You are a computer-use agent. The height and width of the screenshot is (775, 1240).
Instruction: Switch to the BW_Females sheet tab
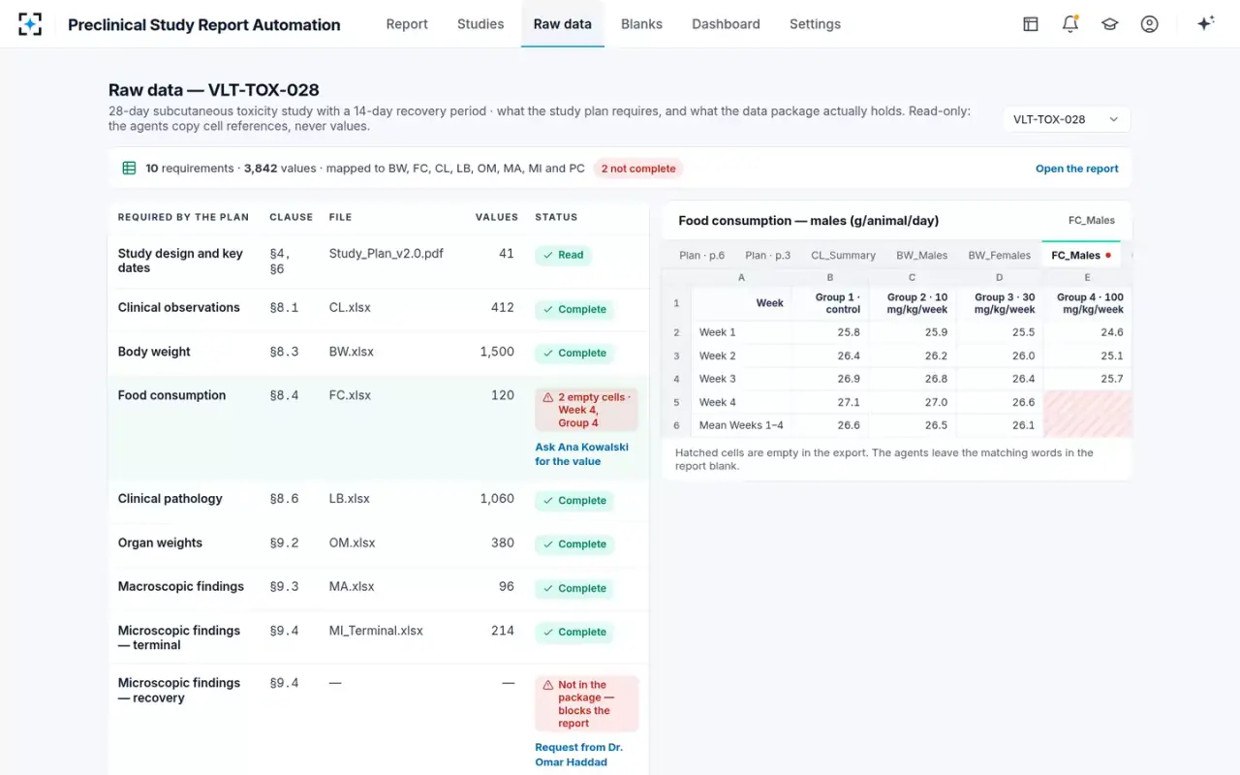coord(1000,256)
